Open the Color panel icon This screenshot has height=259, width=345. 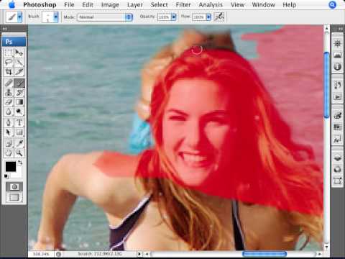(337, 115)
